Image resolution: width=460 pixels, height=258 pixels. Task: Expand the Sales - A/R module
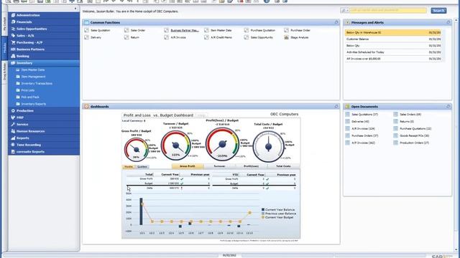pos(44,35)
